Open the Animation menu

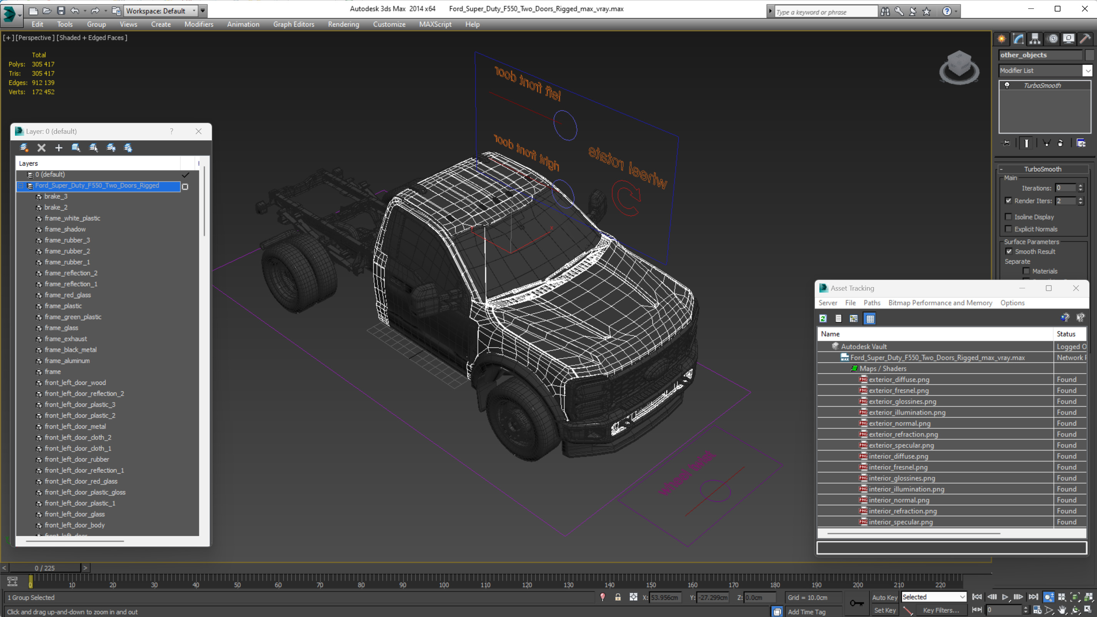tap(243, 24)
